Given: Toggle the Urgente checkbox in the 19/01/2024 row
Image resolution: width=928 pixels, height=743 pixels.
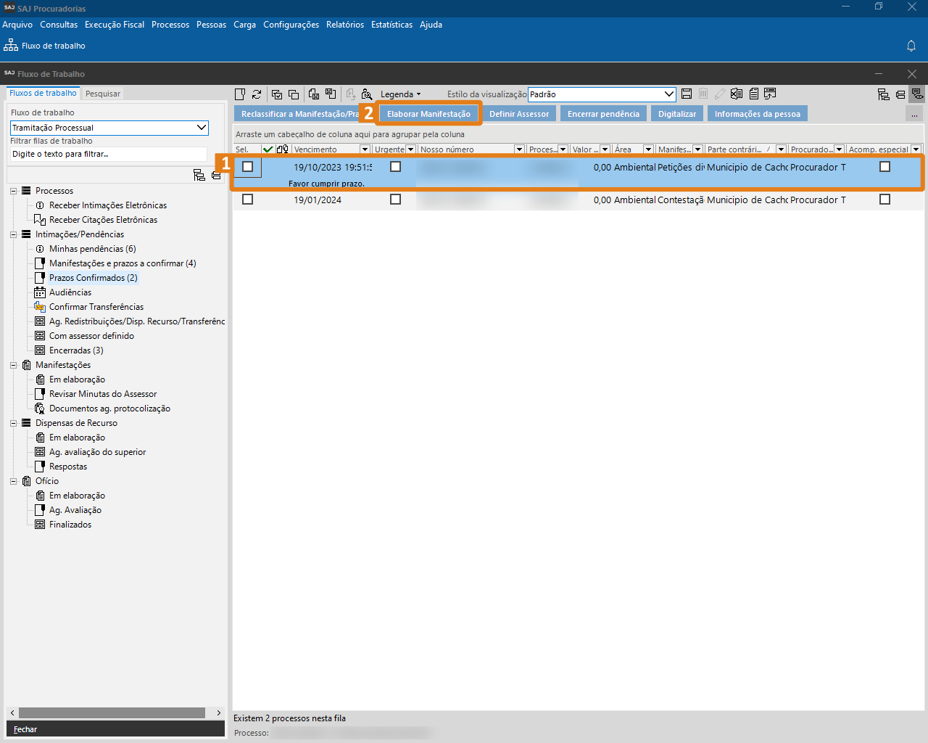Looking at the screenshot, I should click(x=395, y=200).
